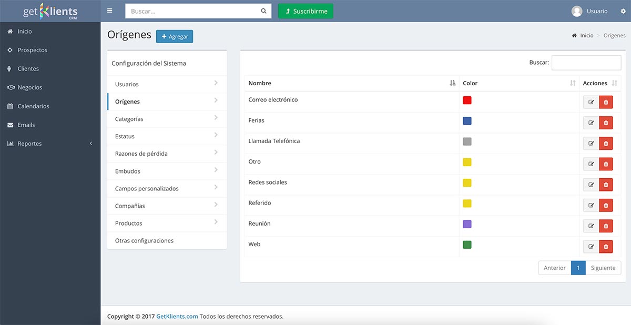Expand Categorías in system configuration
The height and width of the screenshot is (325, 631).
[x=167, y=119]
